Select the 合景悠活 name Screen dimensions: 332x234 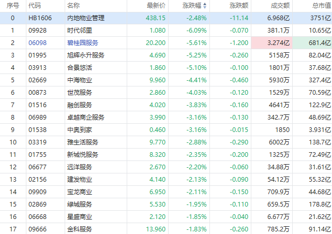tap(80, 68)
